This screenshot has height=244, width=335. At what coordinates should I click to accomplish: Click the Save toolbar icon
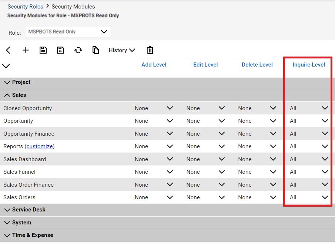[43, 50]
